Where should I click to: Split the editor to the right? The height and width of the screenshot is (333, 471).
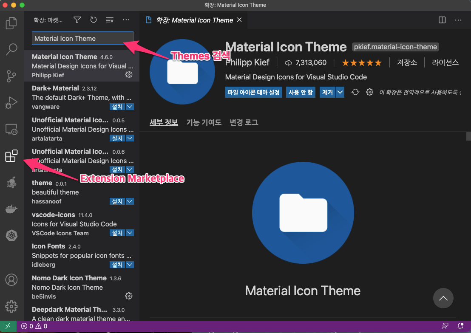point(442,20)
